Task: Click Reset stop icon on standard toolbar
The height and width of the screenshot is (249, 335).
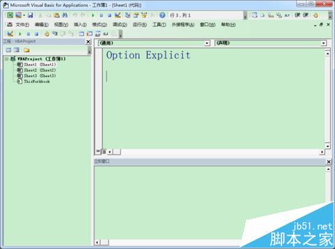Action: (x=109, y=15)
